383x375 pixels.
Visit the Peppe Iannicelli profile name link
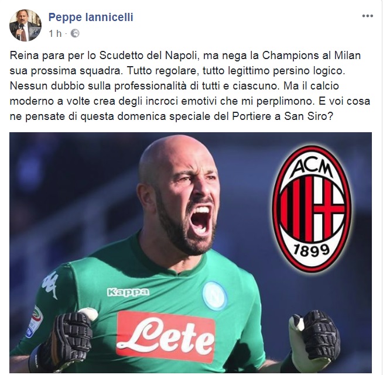tap(91, 18)
